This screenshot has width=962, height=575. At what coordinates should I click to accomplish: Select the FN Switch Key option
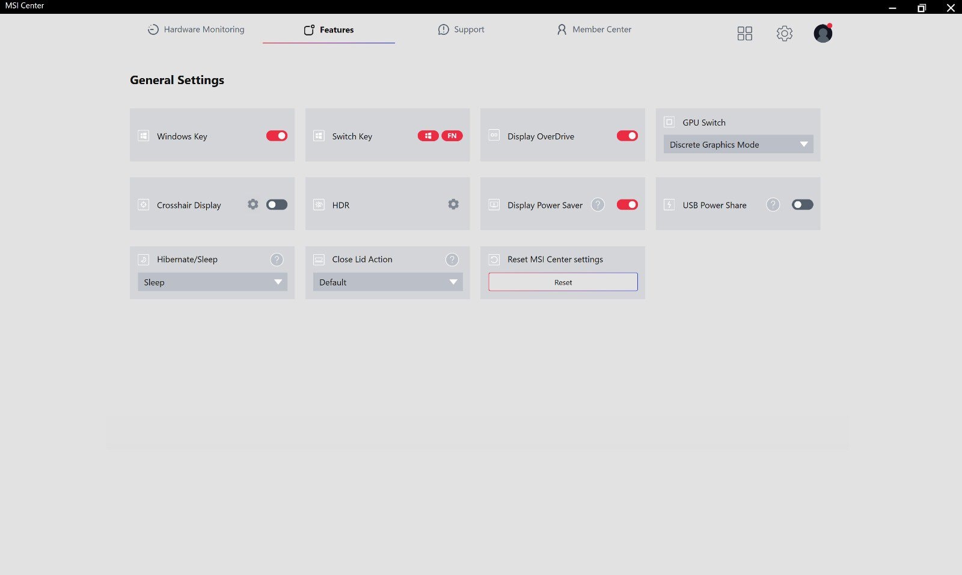coord(452,136)
